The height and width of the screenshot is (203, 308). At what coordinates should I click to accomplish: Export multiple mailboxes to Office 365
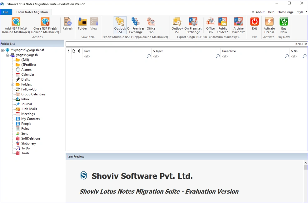(x=151, y=24)
